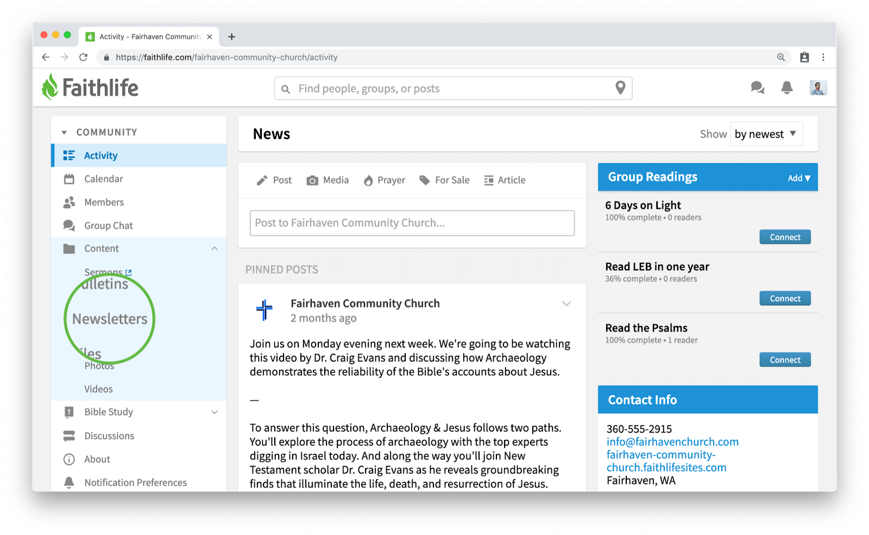Connect to Read the Psalms reading

pyautogui.click(x=785, y=360)
